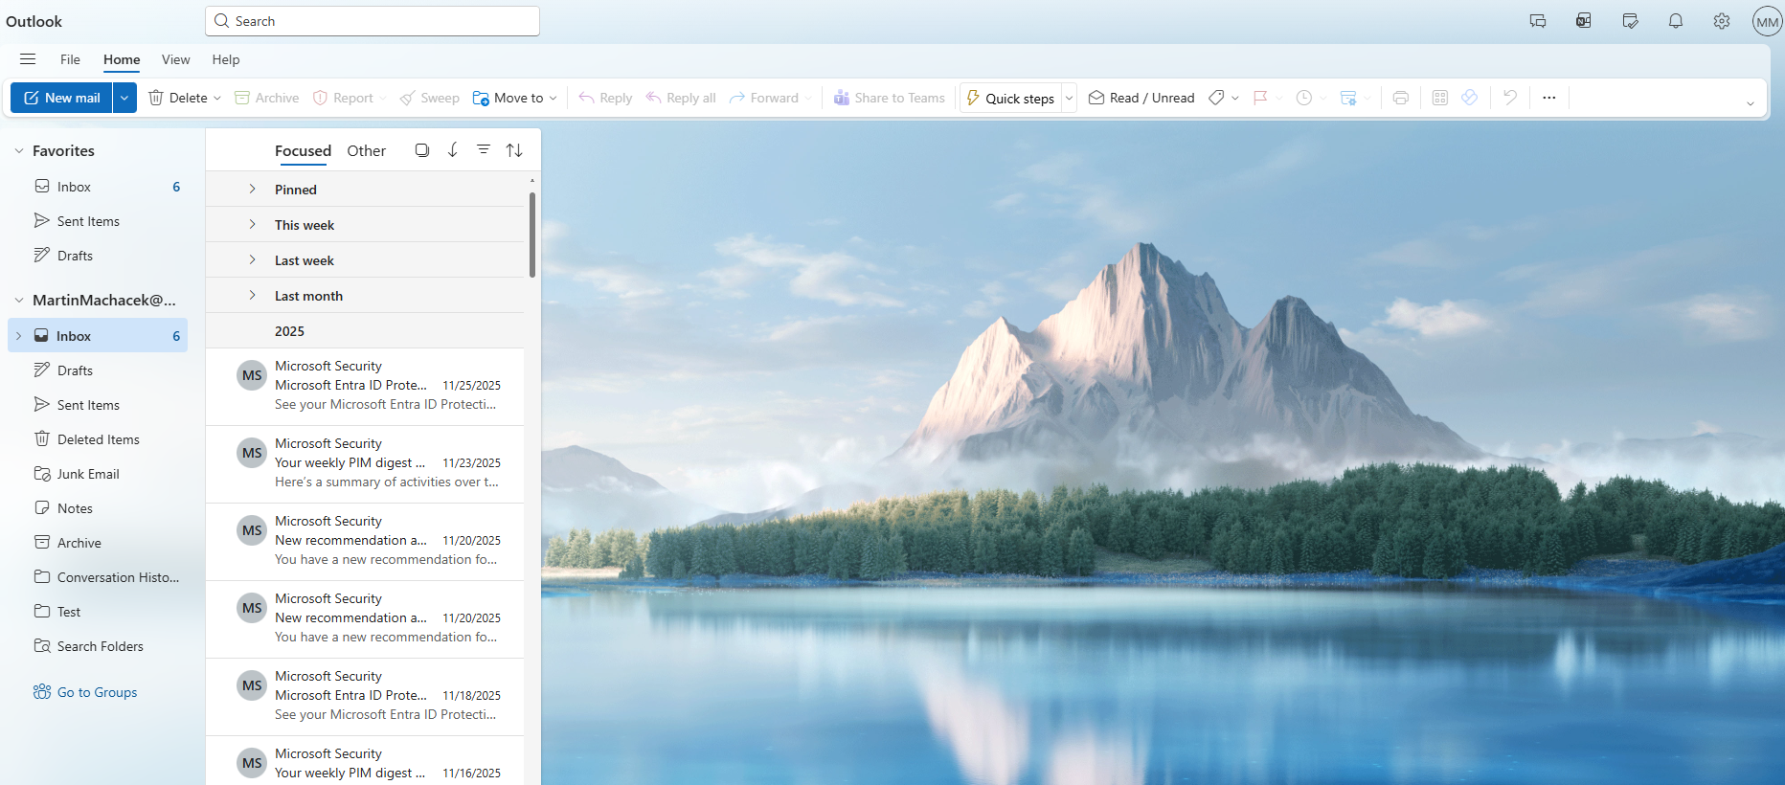Click the tag categorize icon in ribbon
Viewport: 1785px width, 785px height.
tap(1216, 98)
